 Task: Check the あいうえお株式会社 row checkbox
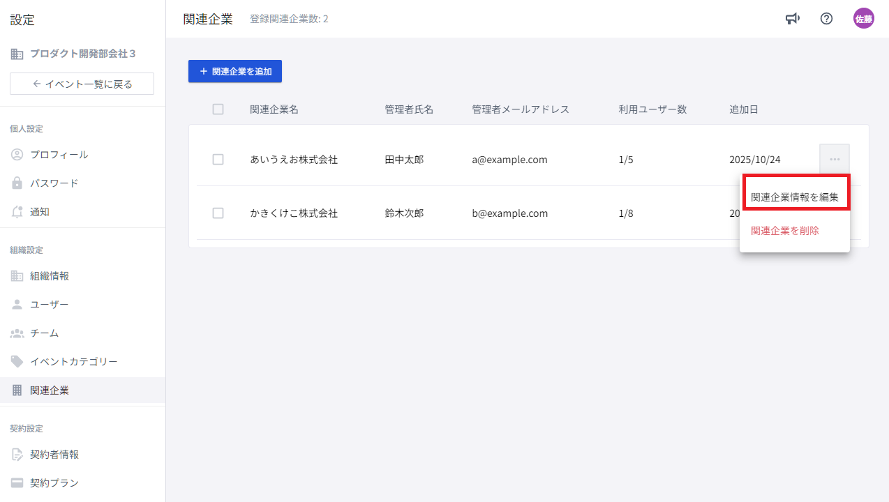(218, 160)
